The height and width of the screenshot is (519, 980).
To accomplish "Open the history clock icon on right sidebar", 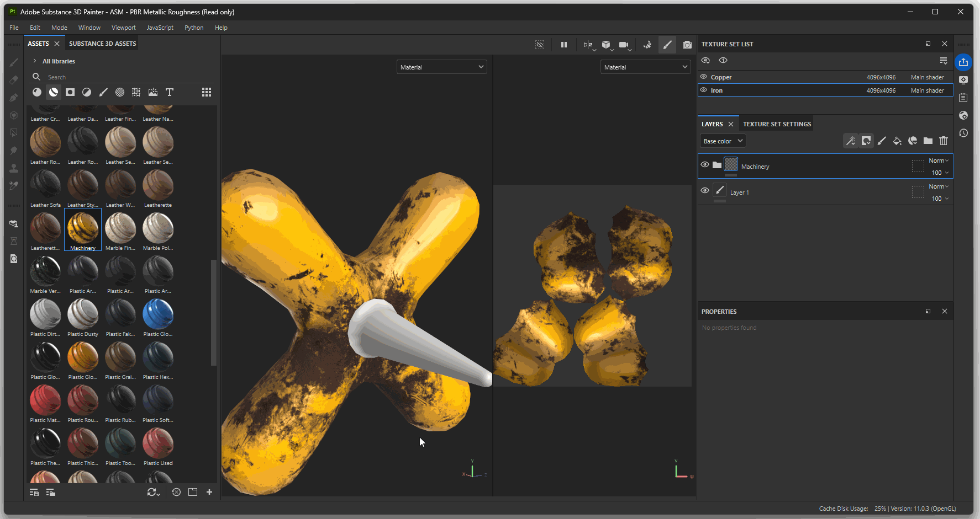I will click(x=963, y=133).
